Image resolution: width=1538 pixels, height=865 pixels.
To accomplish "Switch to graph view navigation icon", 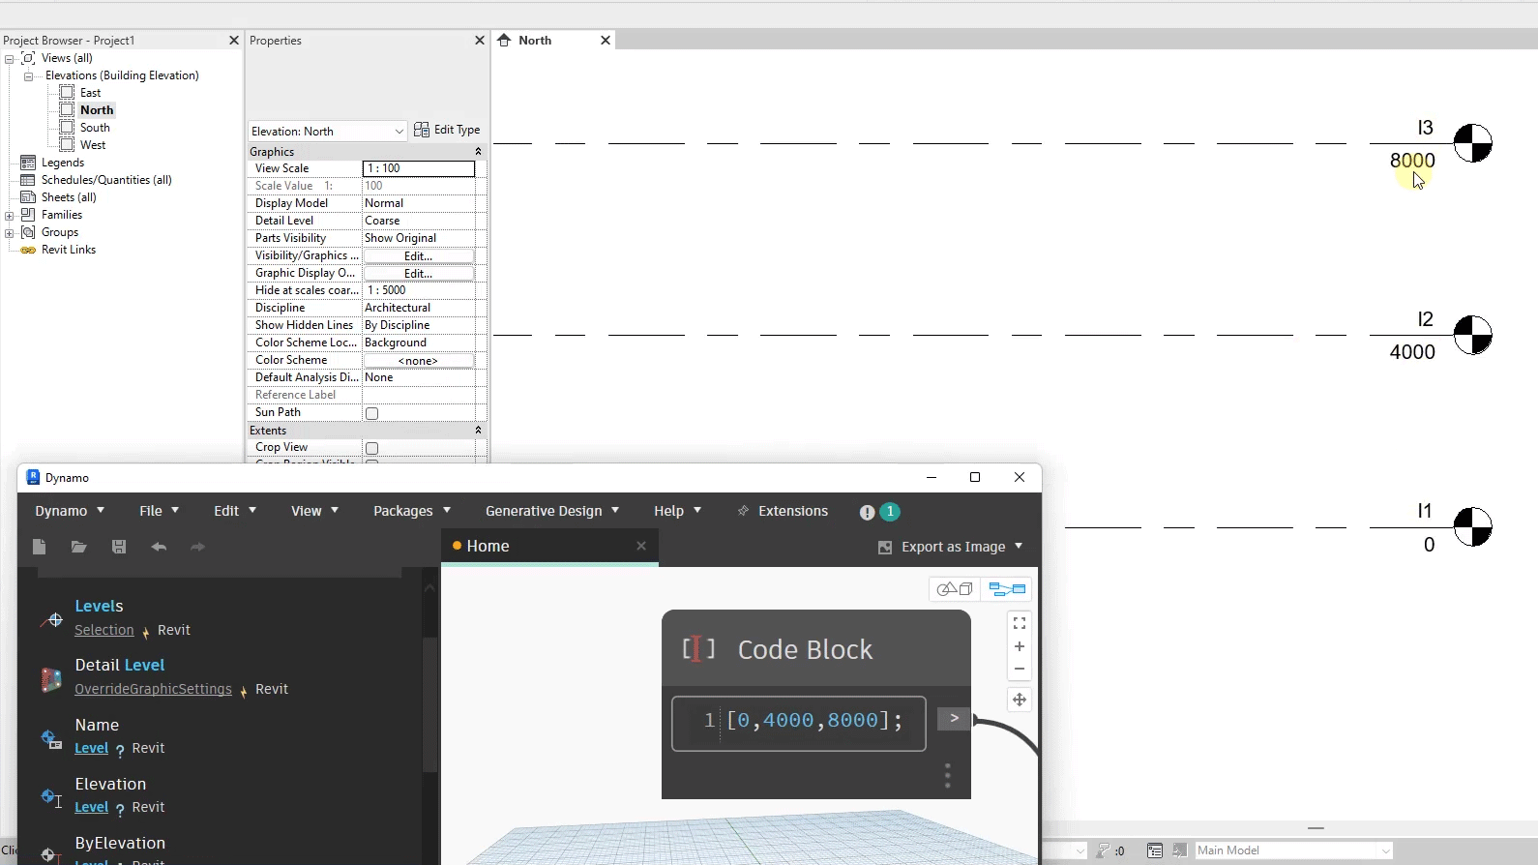I will coord(1007,589).
